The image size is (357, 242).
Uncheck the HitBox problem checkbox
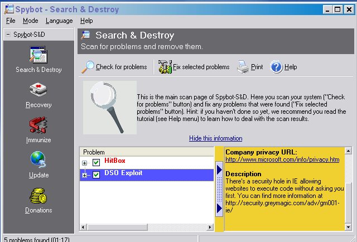[96, 162]
